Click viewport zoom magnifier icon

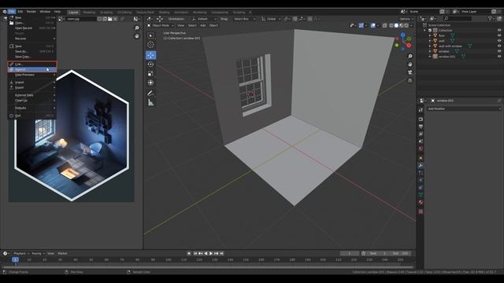tap(409, 57)
